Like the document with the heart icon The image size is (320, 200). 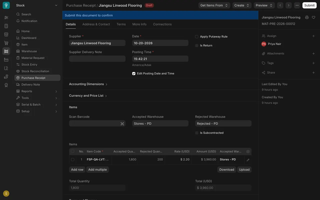tap(313, 17)
